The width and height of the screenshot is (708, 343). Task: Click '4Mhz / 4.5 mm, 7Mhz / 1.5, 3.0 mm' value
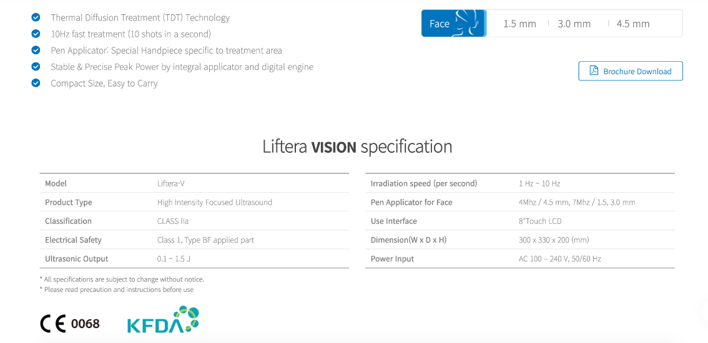(x=577, y=202)
